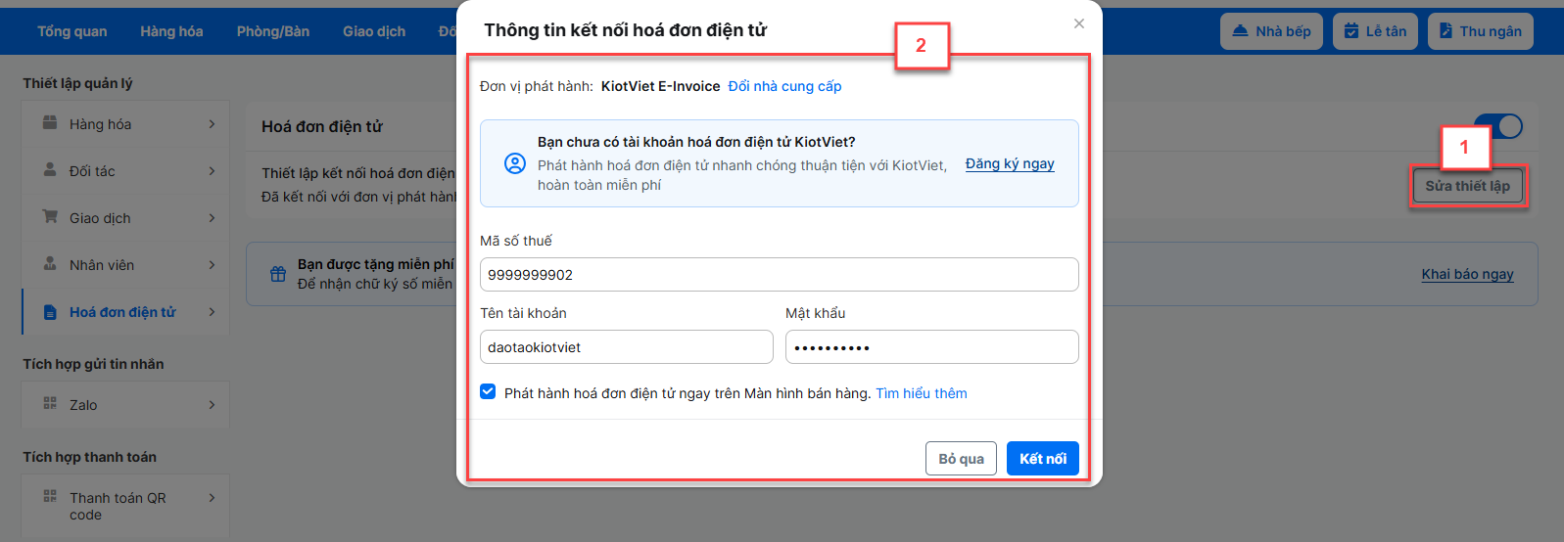Click the gift icon in the promotion banner

[x=278, y=274]
